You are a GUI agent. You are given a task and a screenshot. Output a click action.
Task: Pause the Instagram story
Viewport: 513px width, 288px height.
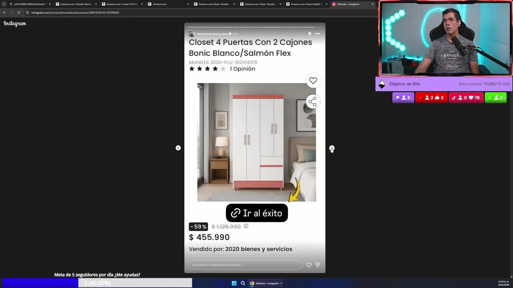pyautogui.click(x=309, y=34)
